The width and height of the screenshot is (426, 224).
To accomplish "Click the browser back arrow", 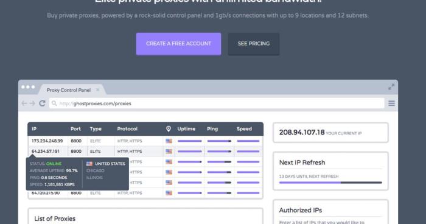I will click(24, 103).
